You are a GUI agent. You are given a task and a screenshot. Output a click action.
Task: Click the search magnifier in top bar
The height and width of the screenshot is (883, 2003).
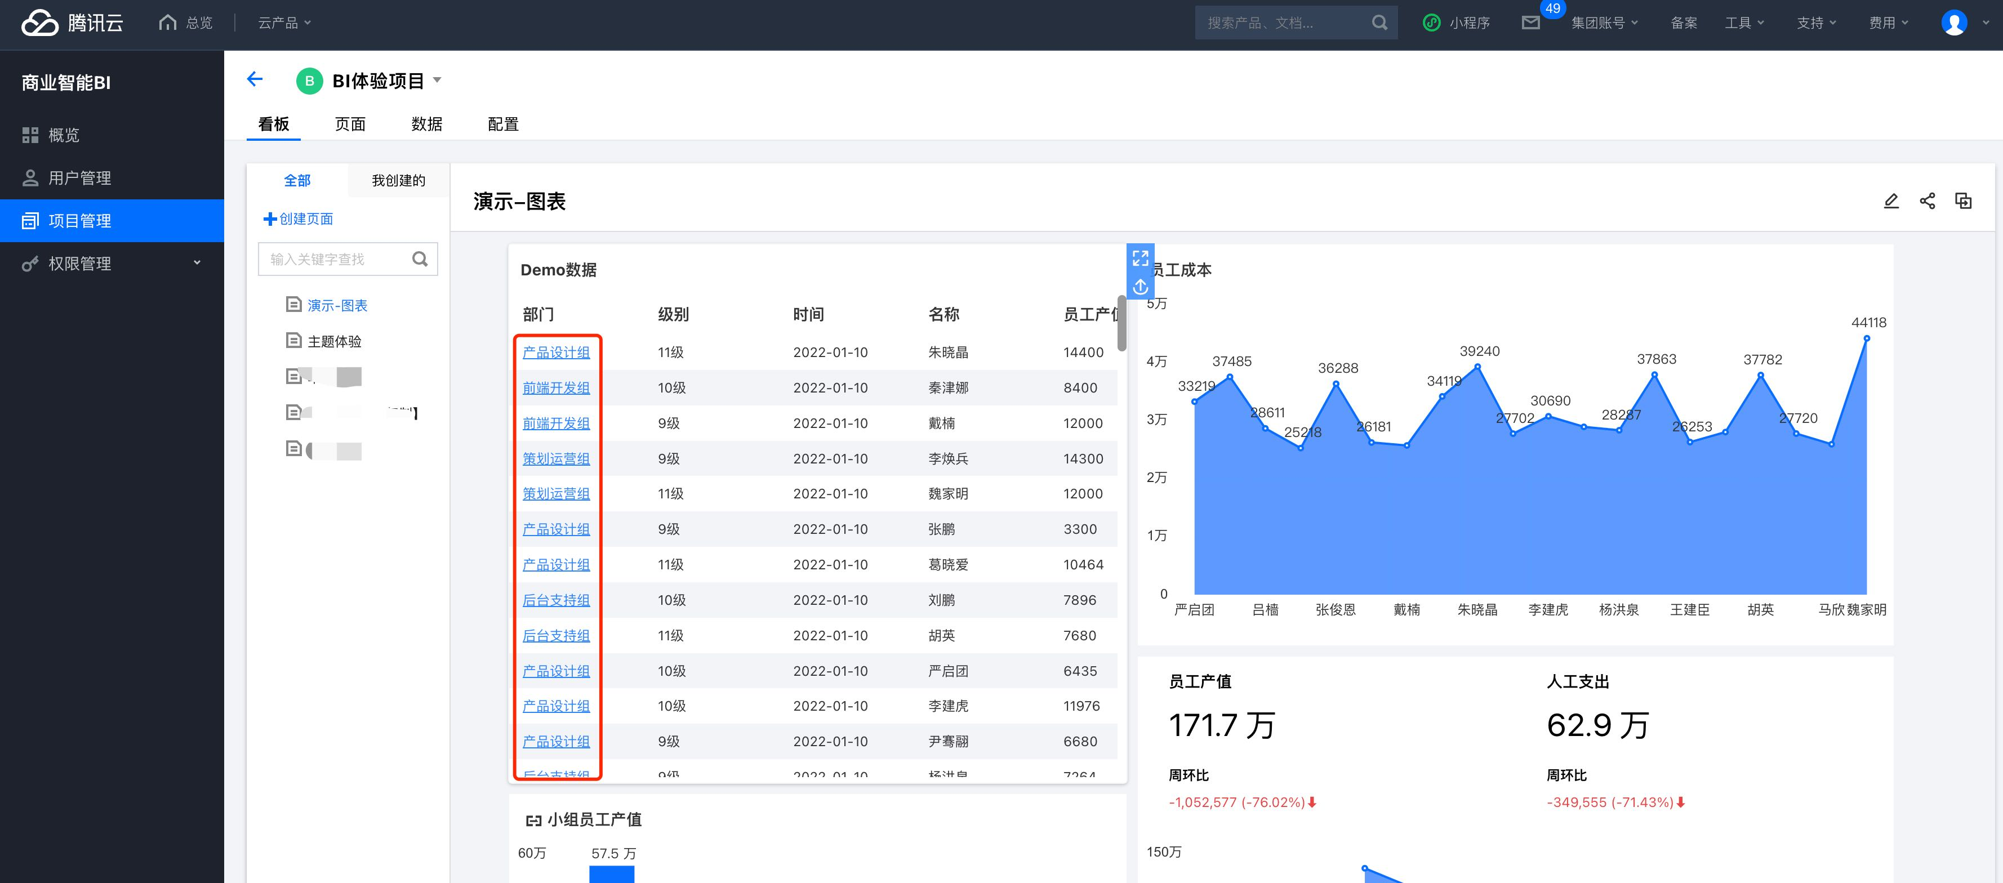(1379, 23)
